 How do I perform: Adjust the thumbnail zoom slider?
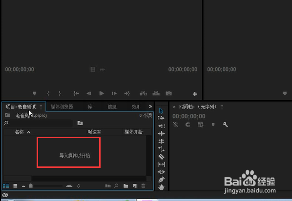point(31,185)
